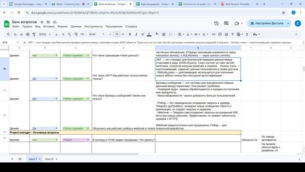Open the Project dropdown in Матвей row
The width and height of the screenshot is (305, 172).
(76, 140)
